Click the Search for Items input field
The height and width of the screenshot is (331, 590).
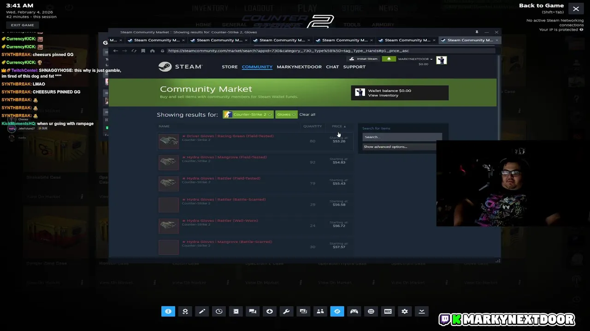click(402, 137)
